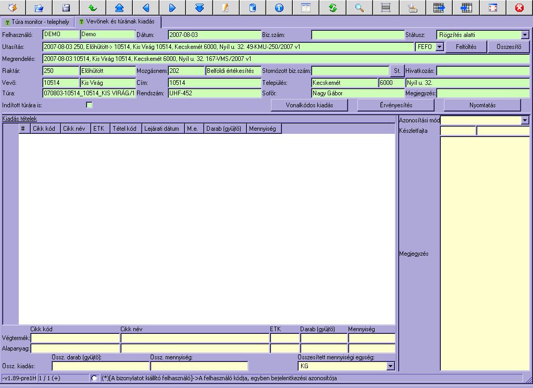The height and width of the screenshot is (388, 533).
Task: Go to previous record with left arrow
Action: (146, 8)
